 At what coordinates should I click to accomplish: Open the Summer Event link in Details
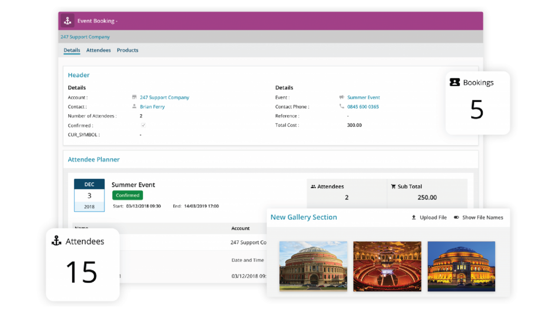[x=364, y=97]
